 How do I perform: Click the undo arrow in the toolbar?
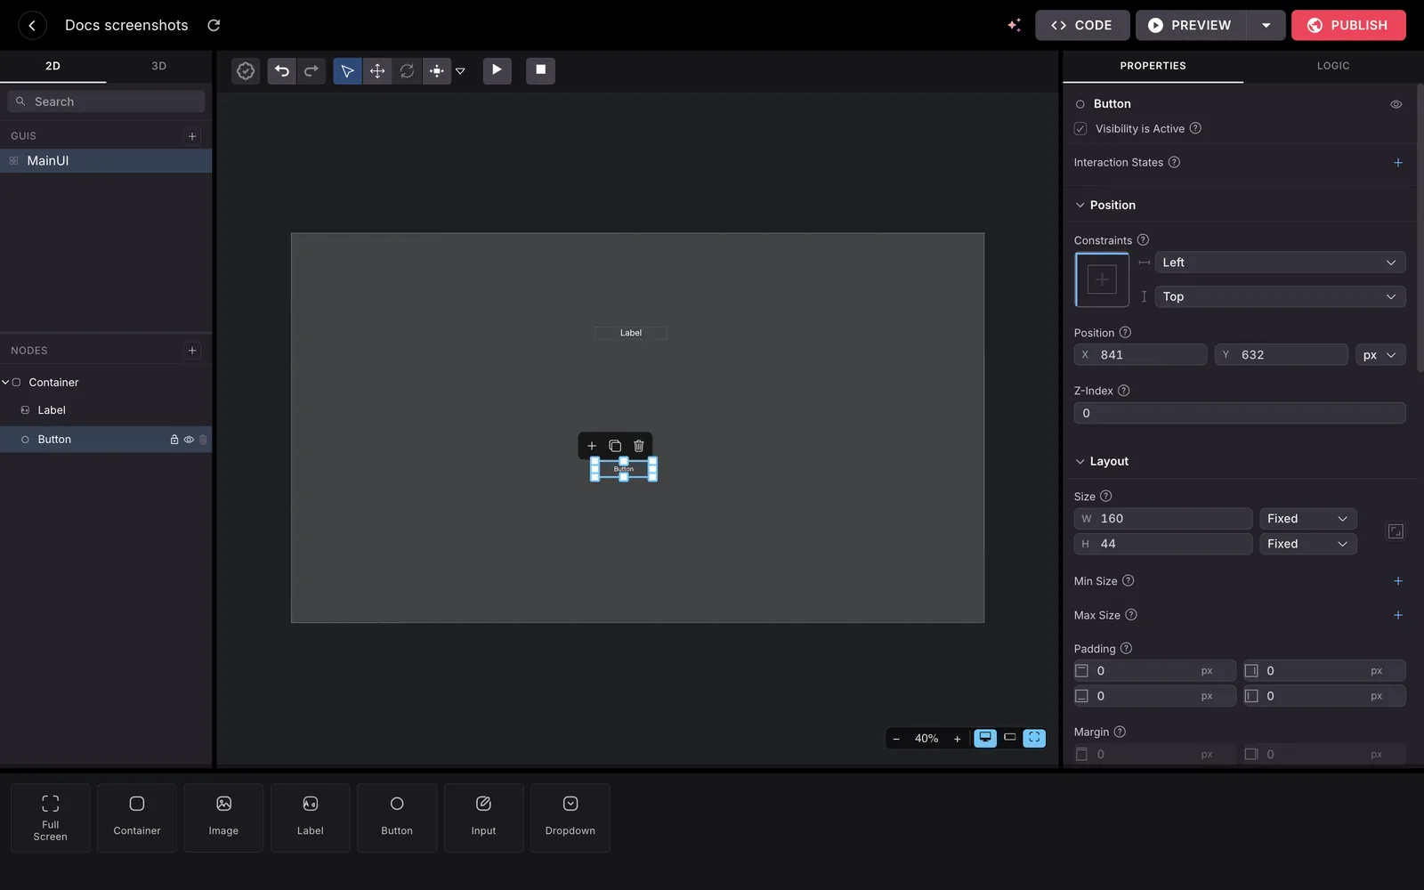click(x=282, y=71)
